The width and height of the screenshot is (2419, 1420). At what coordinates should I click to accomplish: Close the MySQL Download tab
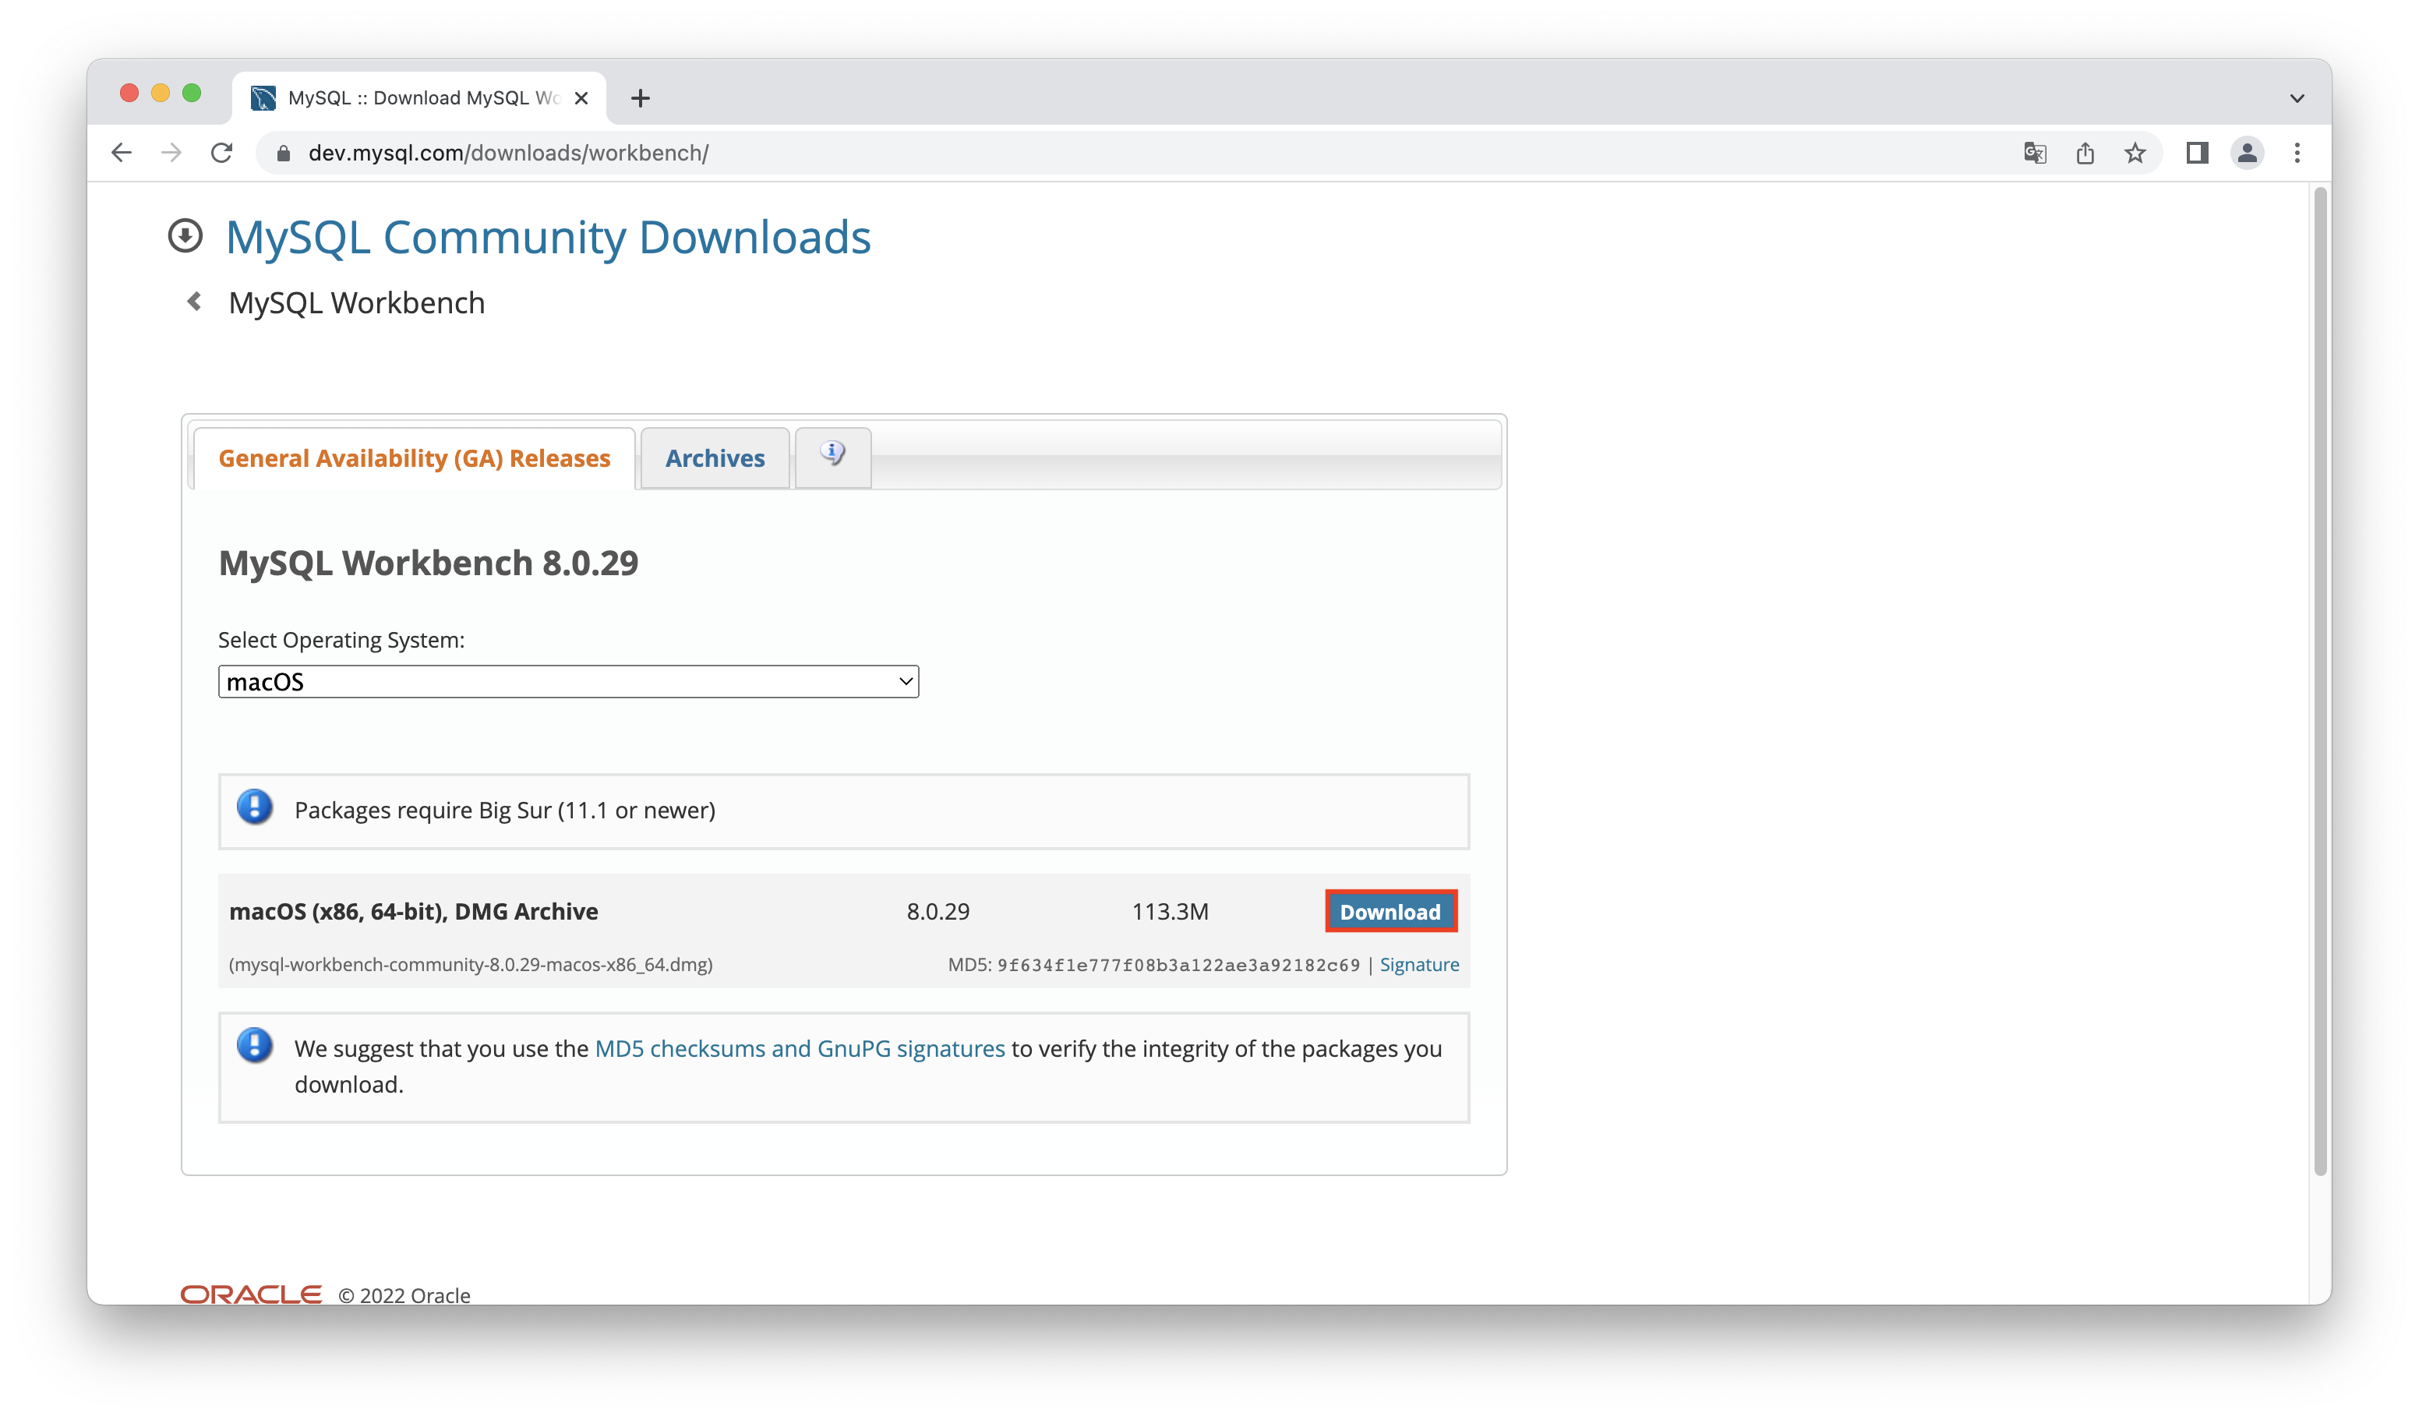pyautogui.click(x=581, y=98)
